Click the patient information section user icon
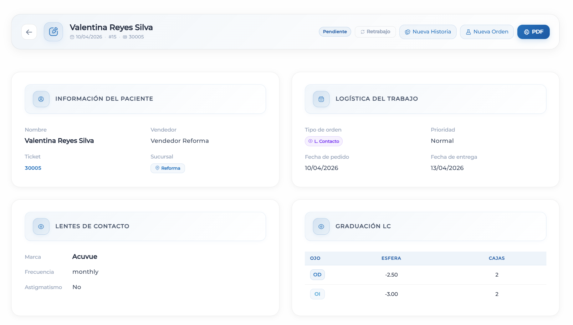This screenshot has height=325, width=573. coord(41,99)
